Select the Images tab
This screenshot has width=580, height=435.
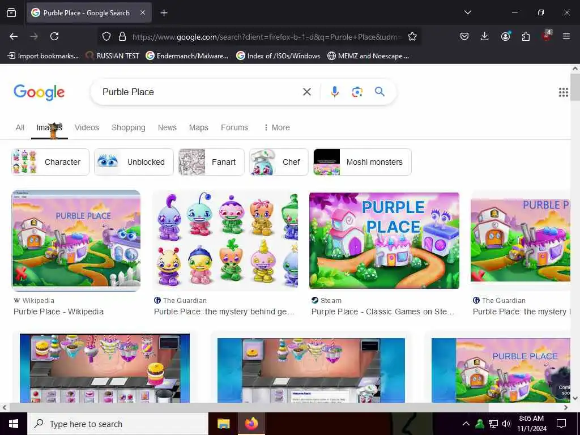coord(49,127)
